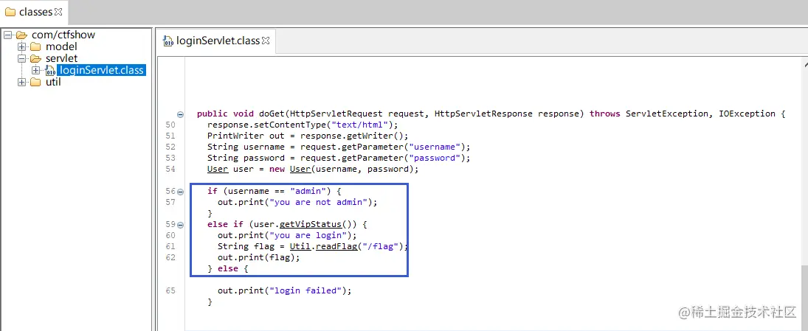
Task: Click the classes tab folder icon
Action: (10, 12)
